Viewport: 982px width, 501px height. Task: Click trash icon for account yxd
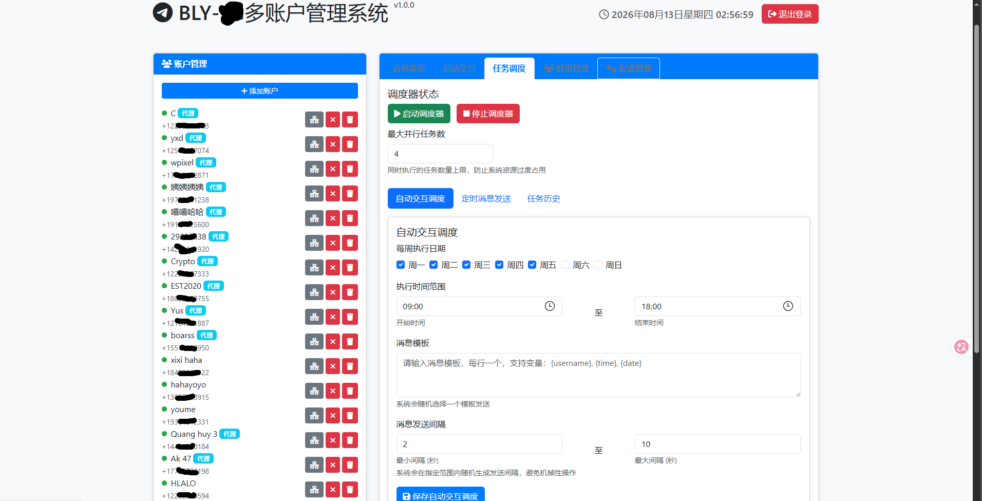pos(350,144)
